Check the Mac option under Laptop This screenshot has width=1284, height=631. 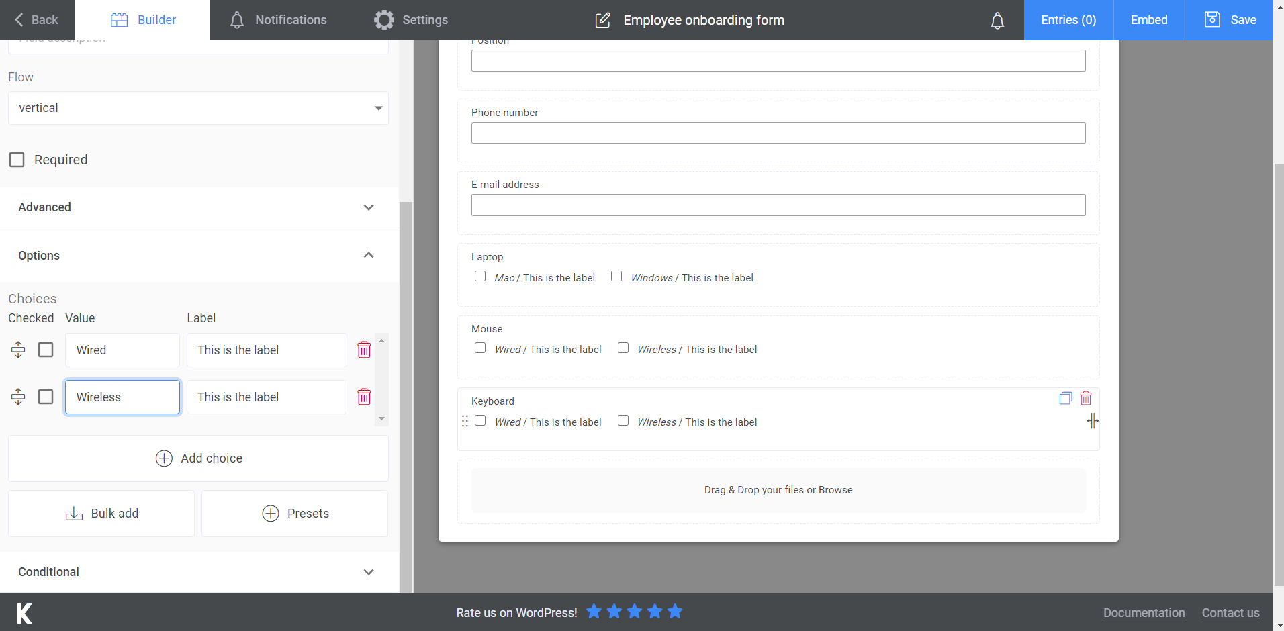480,276
